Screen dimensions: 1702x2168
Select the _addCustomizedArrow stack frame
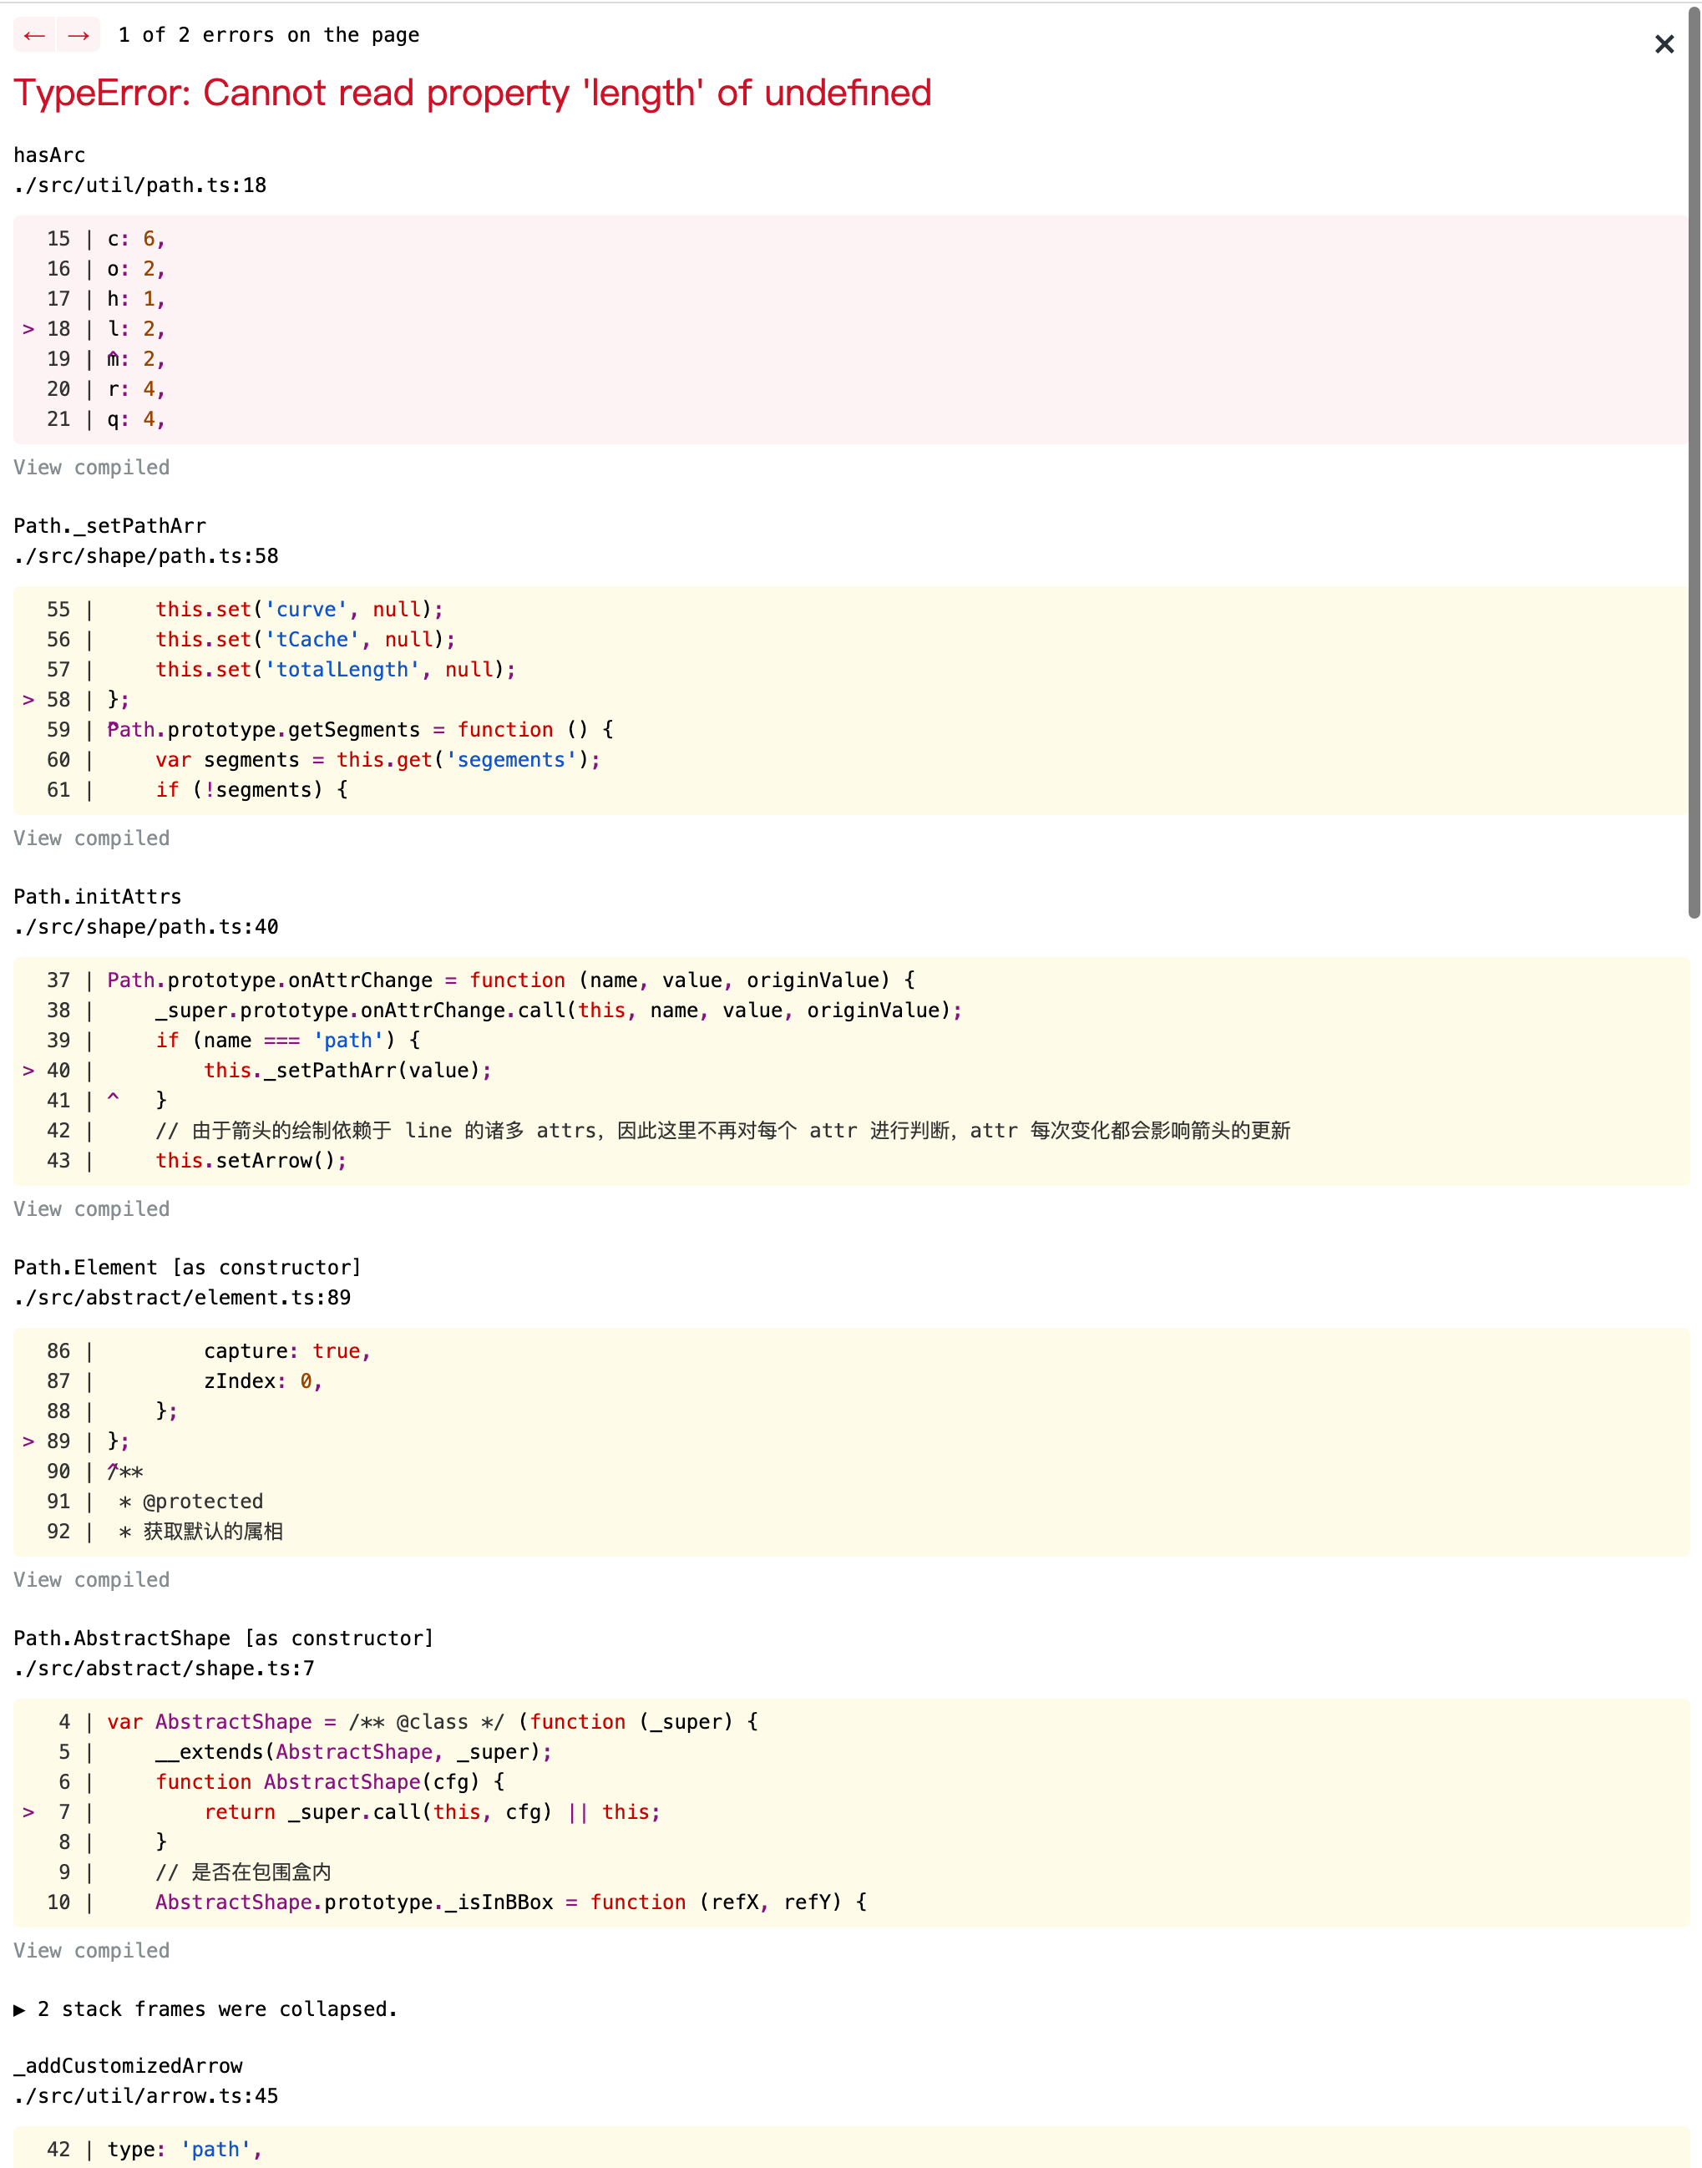click(x=128, y=2065)
